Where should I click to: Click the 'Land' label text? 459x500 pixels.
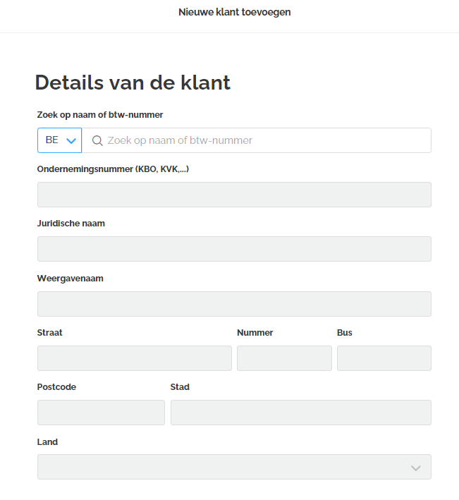[47, 441]
